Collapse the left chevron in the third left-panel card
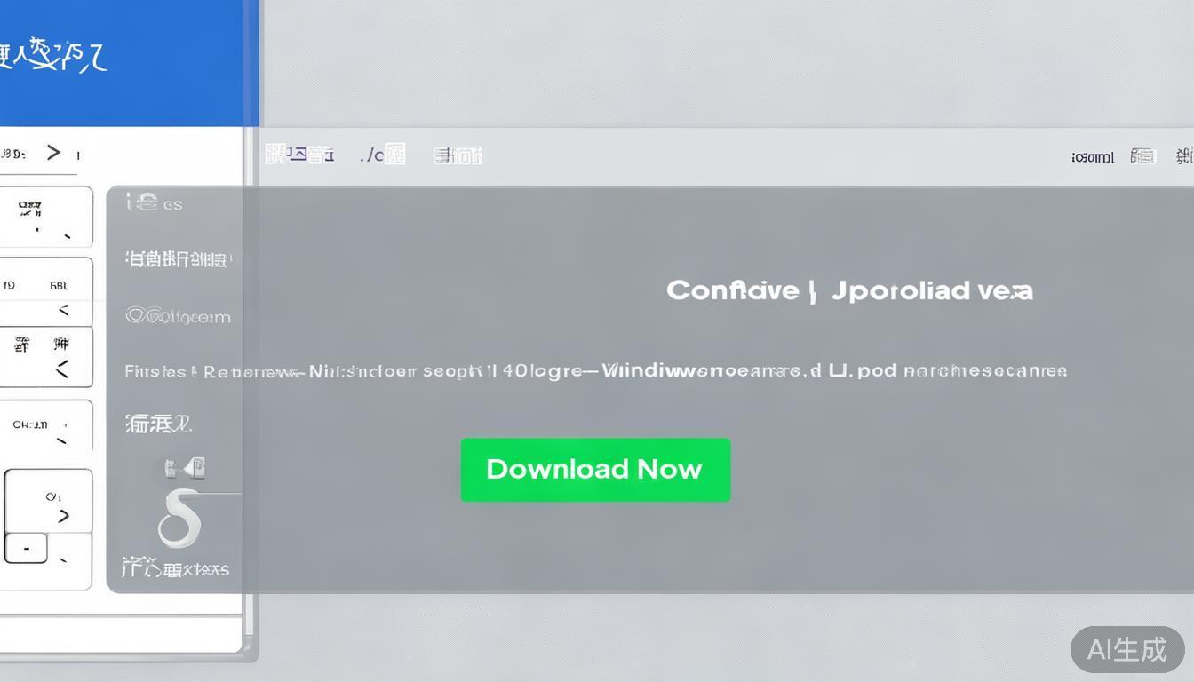Screen dimensions: 1194x682 click(62, 369)
